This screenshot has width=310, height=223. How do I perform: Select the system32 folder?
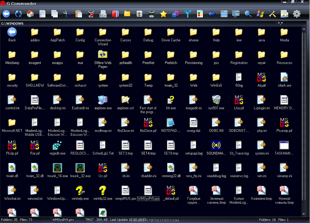126,80
